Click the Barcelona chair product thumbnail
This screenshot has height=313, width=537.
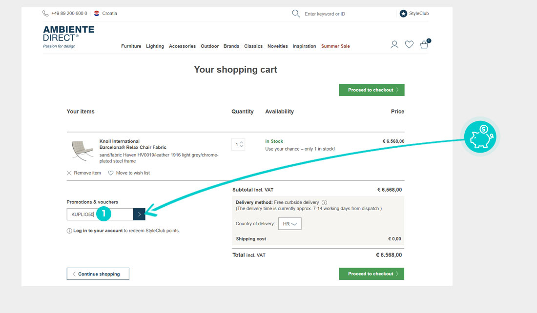coord(82,150)
